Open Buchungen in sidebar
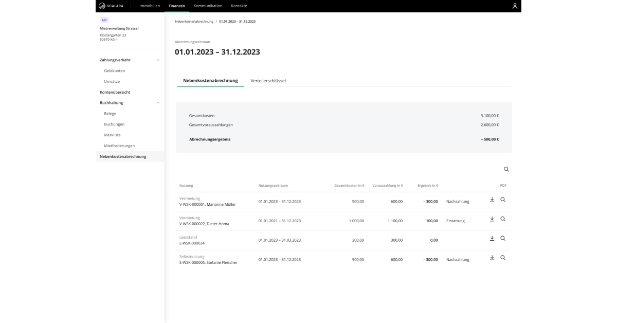This screenshot has width=617, height=323. (114, 124)
